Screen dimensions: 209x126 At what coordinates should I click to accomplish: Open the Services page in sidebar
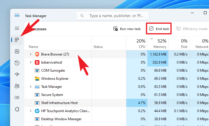pyautogui.click(x=17, y=109)
